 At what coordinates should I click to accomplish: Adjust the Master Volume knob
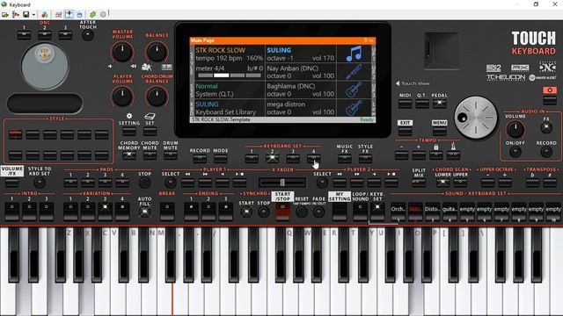tap(122, 52)
